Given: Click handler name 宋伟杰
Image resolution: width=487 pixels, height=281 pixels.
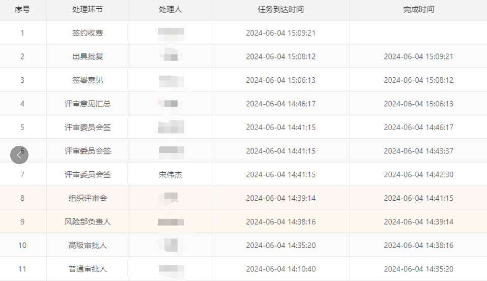Looking at the screenshot, I should [170, 175].
